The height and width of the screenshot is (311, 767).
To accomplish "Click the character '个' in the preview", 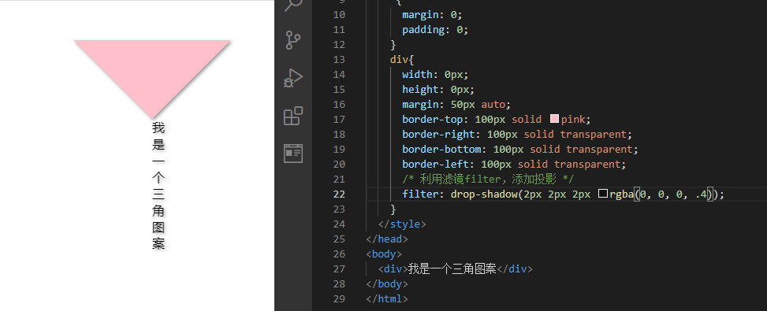I will 158,178.
